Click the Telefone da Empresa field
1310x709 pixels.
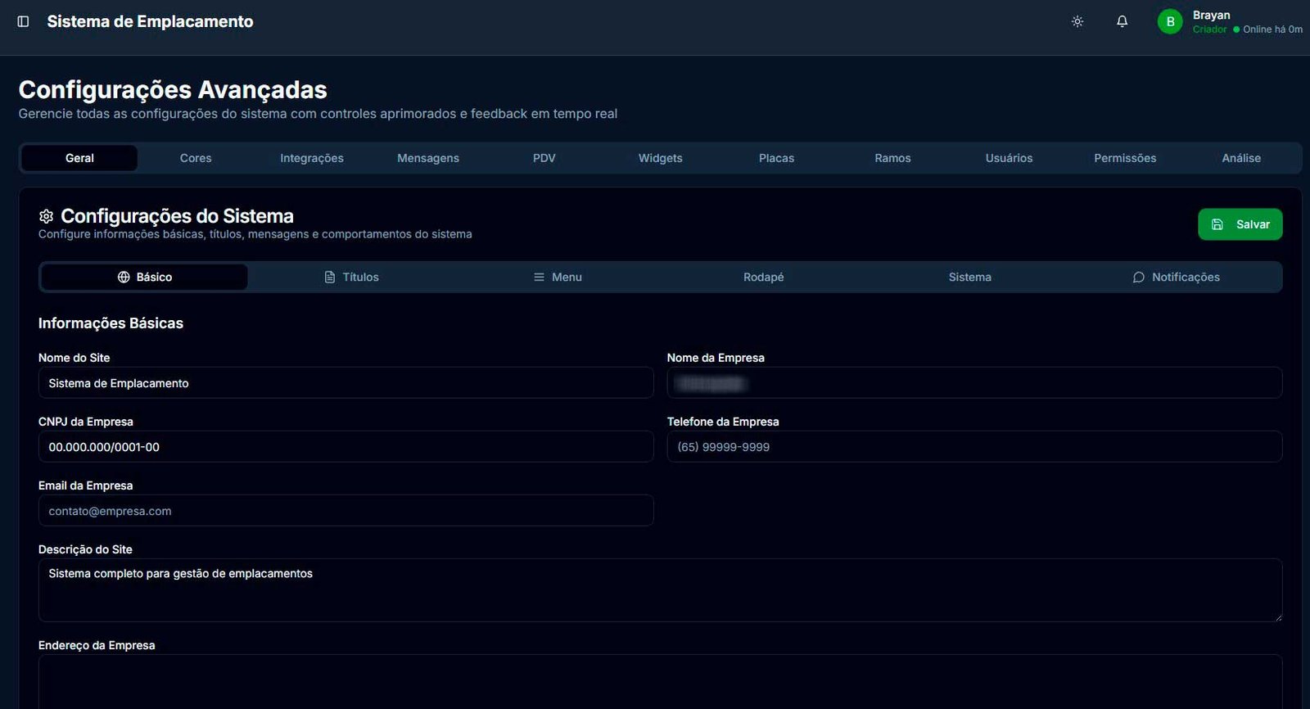[x=974, y=447]
